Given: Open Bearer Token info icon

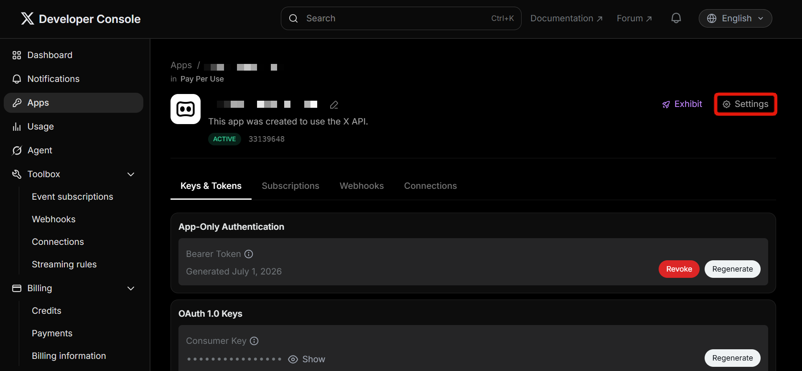Looking at the screenshot, I should click(249, 254).
